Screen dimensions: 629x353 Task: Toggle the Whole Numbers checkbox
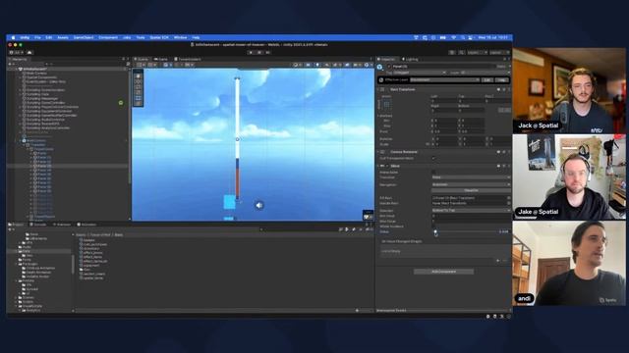click(433, 227)
